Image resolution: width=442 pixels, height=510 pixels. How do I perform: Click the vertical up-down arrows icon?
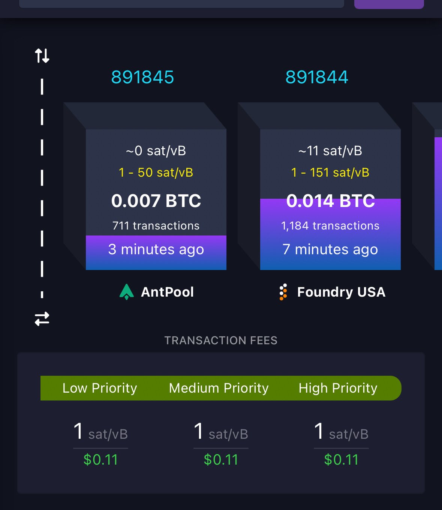[42, 55]
